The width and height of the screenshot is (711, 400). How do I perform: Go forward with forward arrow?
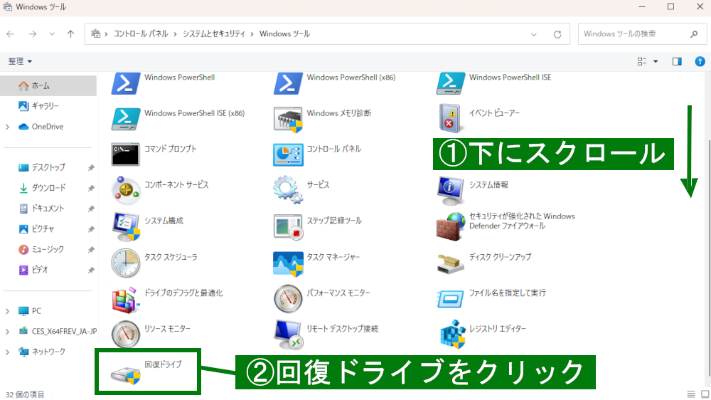pyautogui.click(x=32, y=34)
